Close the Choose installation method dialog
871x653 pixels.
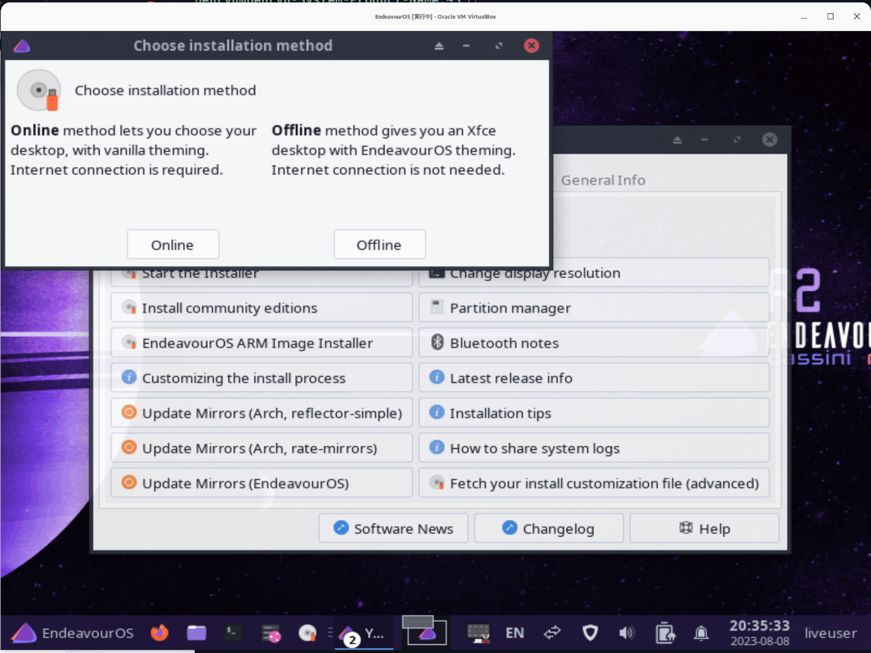point(531,45)
